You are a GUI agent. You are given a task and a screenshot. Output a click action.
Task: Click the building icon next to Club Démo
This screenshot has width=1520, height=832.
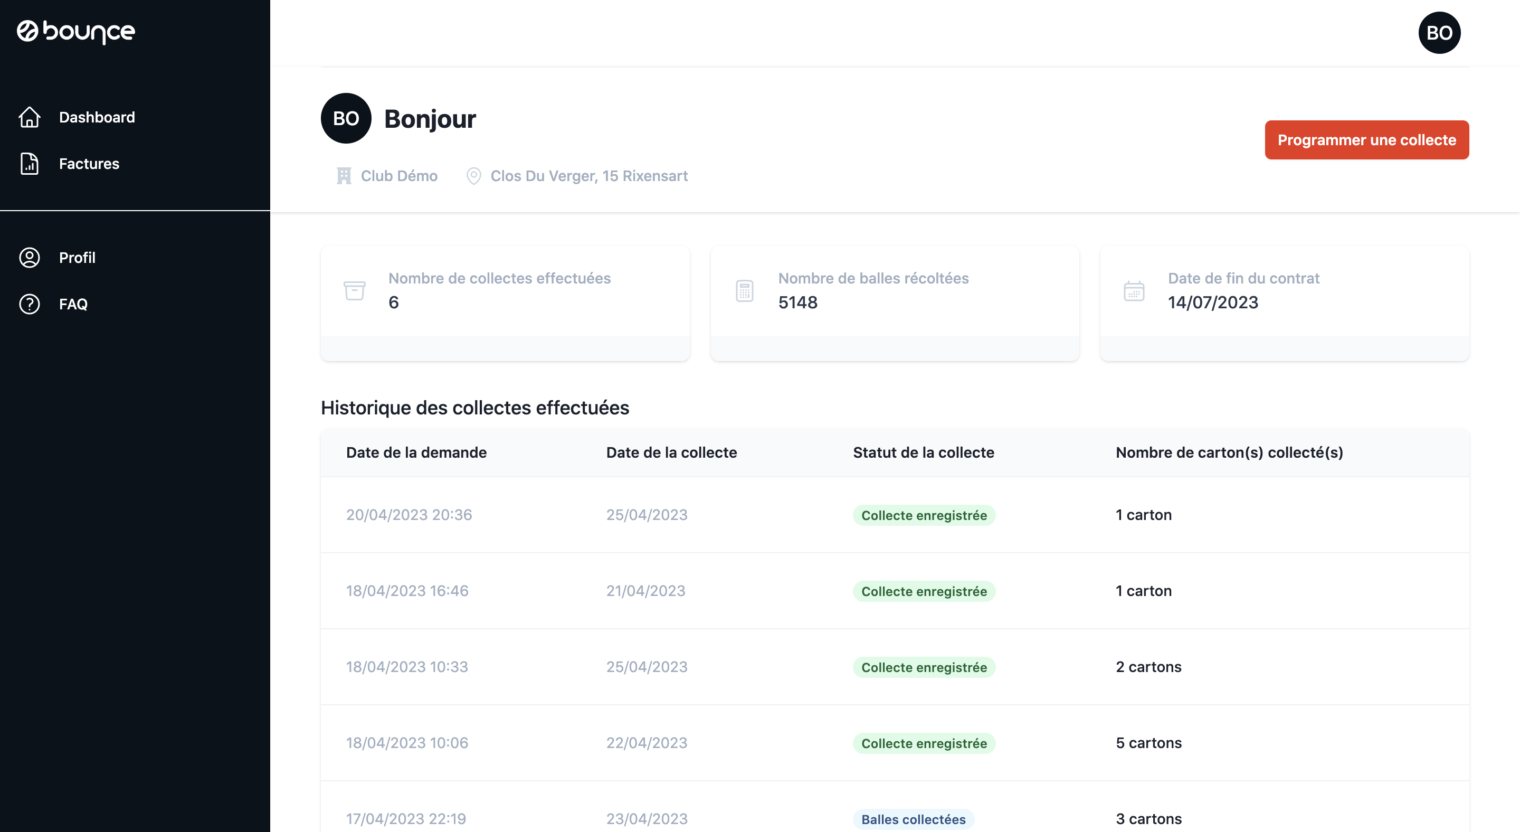[x=344, y=176]
